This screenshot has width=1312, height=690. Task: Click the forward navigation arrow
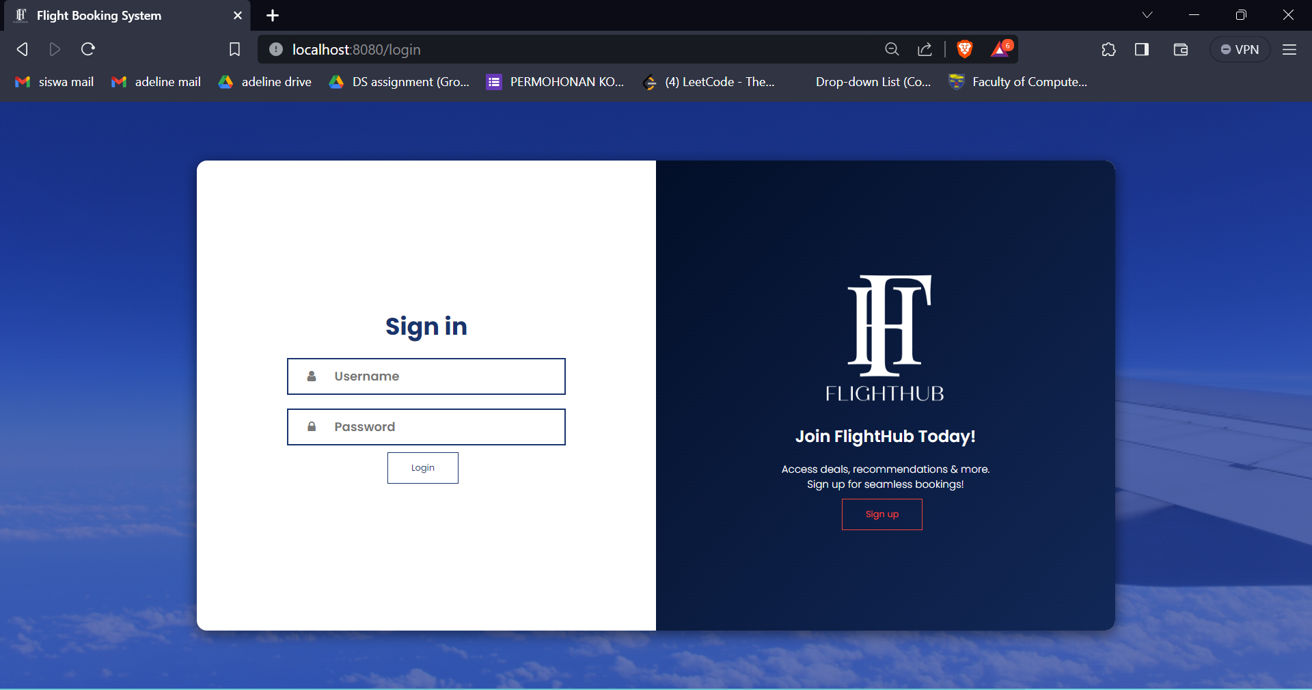(x=55, y=49)
